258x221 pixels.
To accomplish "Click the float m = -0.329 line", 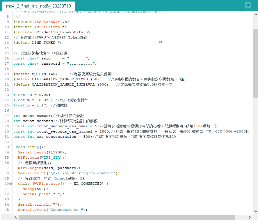I will click(51, 100).
